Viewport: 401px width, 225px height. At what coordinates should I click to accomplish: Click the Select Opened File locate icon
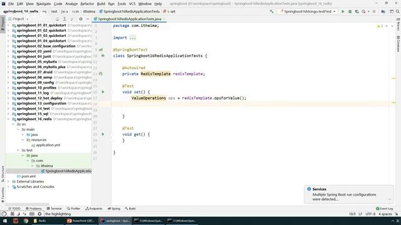(57, 19)
